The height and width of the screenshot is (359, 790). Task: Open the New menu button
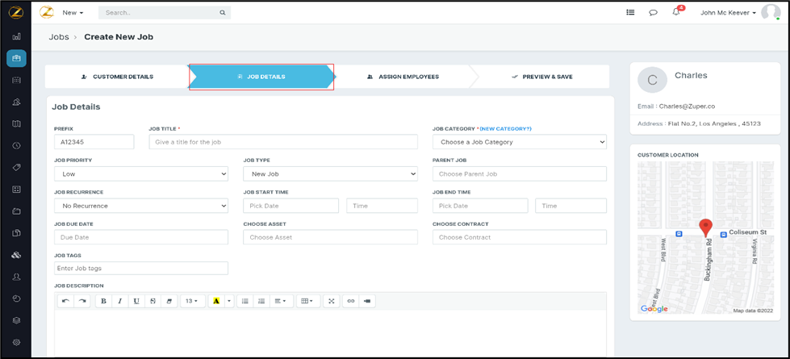click(x=73, y=13)
